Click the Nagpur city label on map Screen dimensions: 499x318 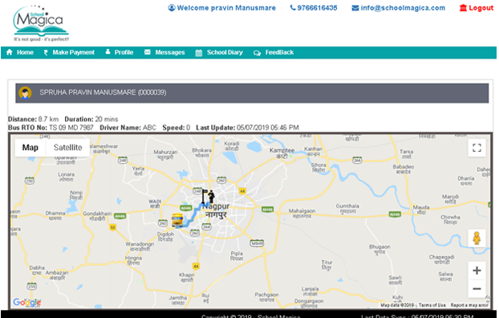coord(217,210)
